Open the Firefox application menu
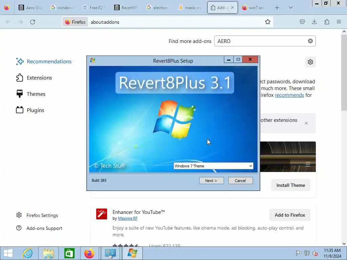Screen dimensions: 347x260 coord(339,22)
